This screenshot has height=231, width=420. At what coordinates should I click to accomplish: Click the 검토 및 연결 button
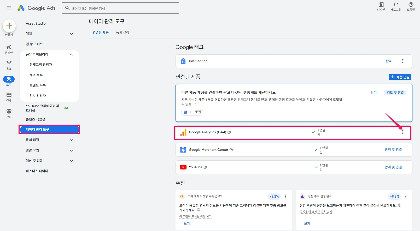395,93
